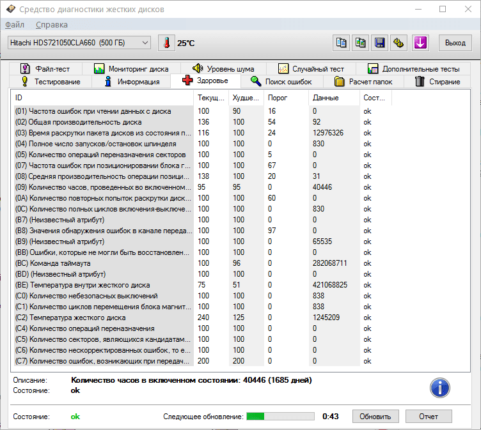The width and height of the screenshot is (481, 430).
Task: Open the Файл menu
Action: pyautogui.click(x=15, y=25)
